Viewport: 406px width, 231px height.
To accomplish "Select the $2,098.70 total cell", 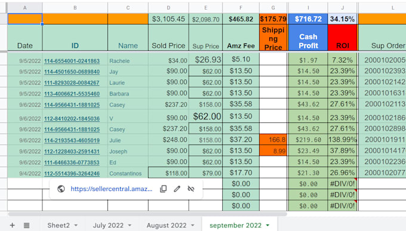I will pyautogui.click(x=205, y=19).
